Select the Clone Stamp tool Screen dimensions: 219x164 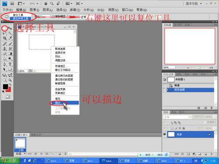pyautogui.click(x=5, y=49)
